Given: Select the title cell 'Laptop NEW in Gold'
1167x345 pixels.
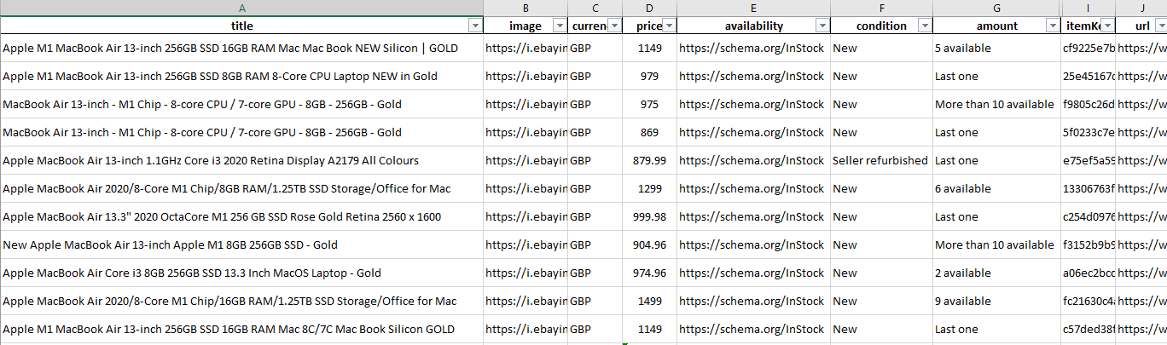Looking at the screenshot, I should (242, 77).
